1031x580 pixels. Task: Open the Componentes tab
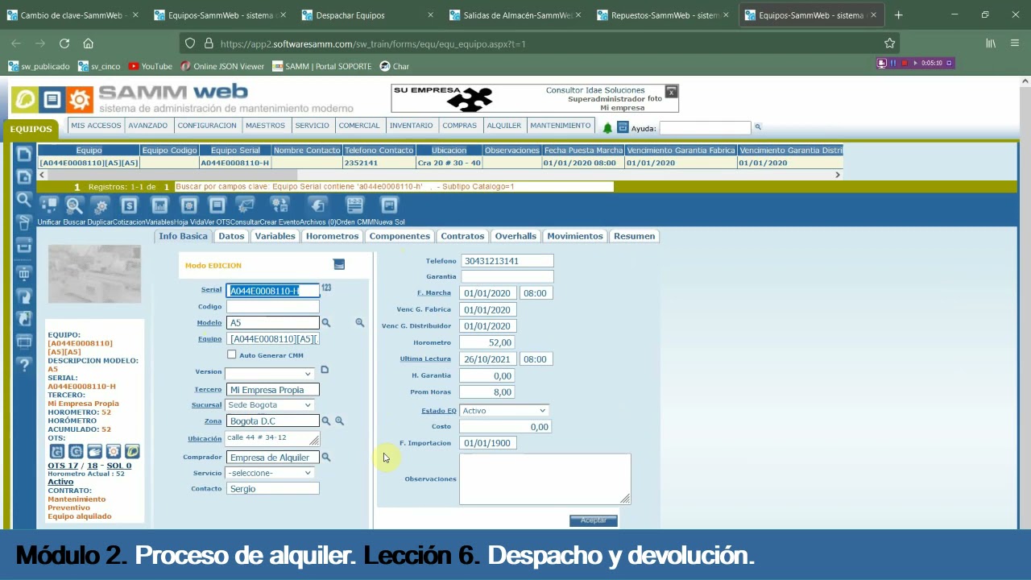pos(400,236)
